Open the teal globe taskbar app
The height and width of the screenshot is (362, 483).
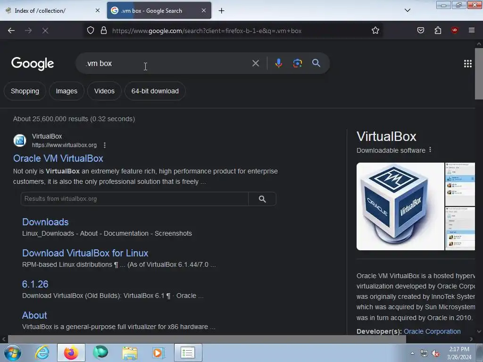point(100,353)
